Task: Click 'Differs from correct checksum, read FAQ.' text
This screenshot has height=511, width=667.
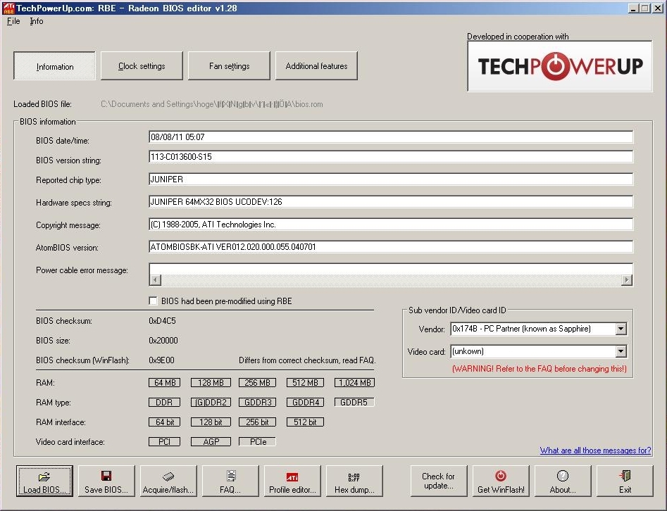Action: [x=307, y=360]
